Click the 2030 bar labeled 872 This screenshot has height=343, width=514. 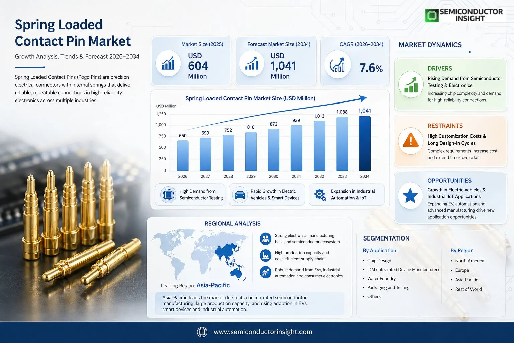click(x=274, y=150)
